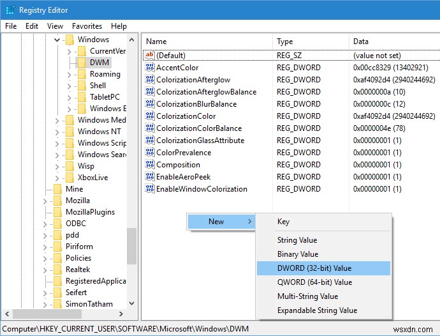Click the Data column header
Screen dimensions: 440x336
(395, 42)
